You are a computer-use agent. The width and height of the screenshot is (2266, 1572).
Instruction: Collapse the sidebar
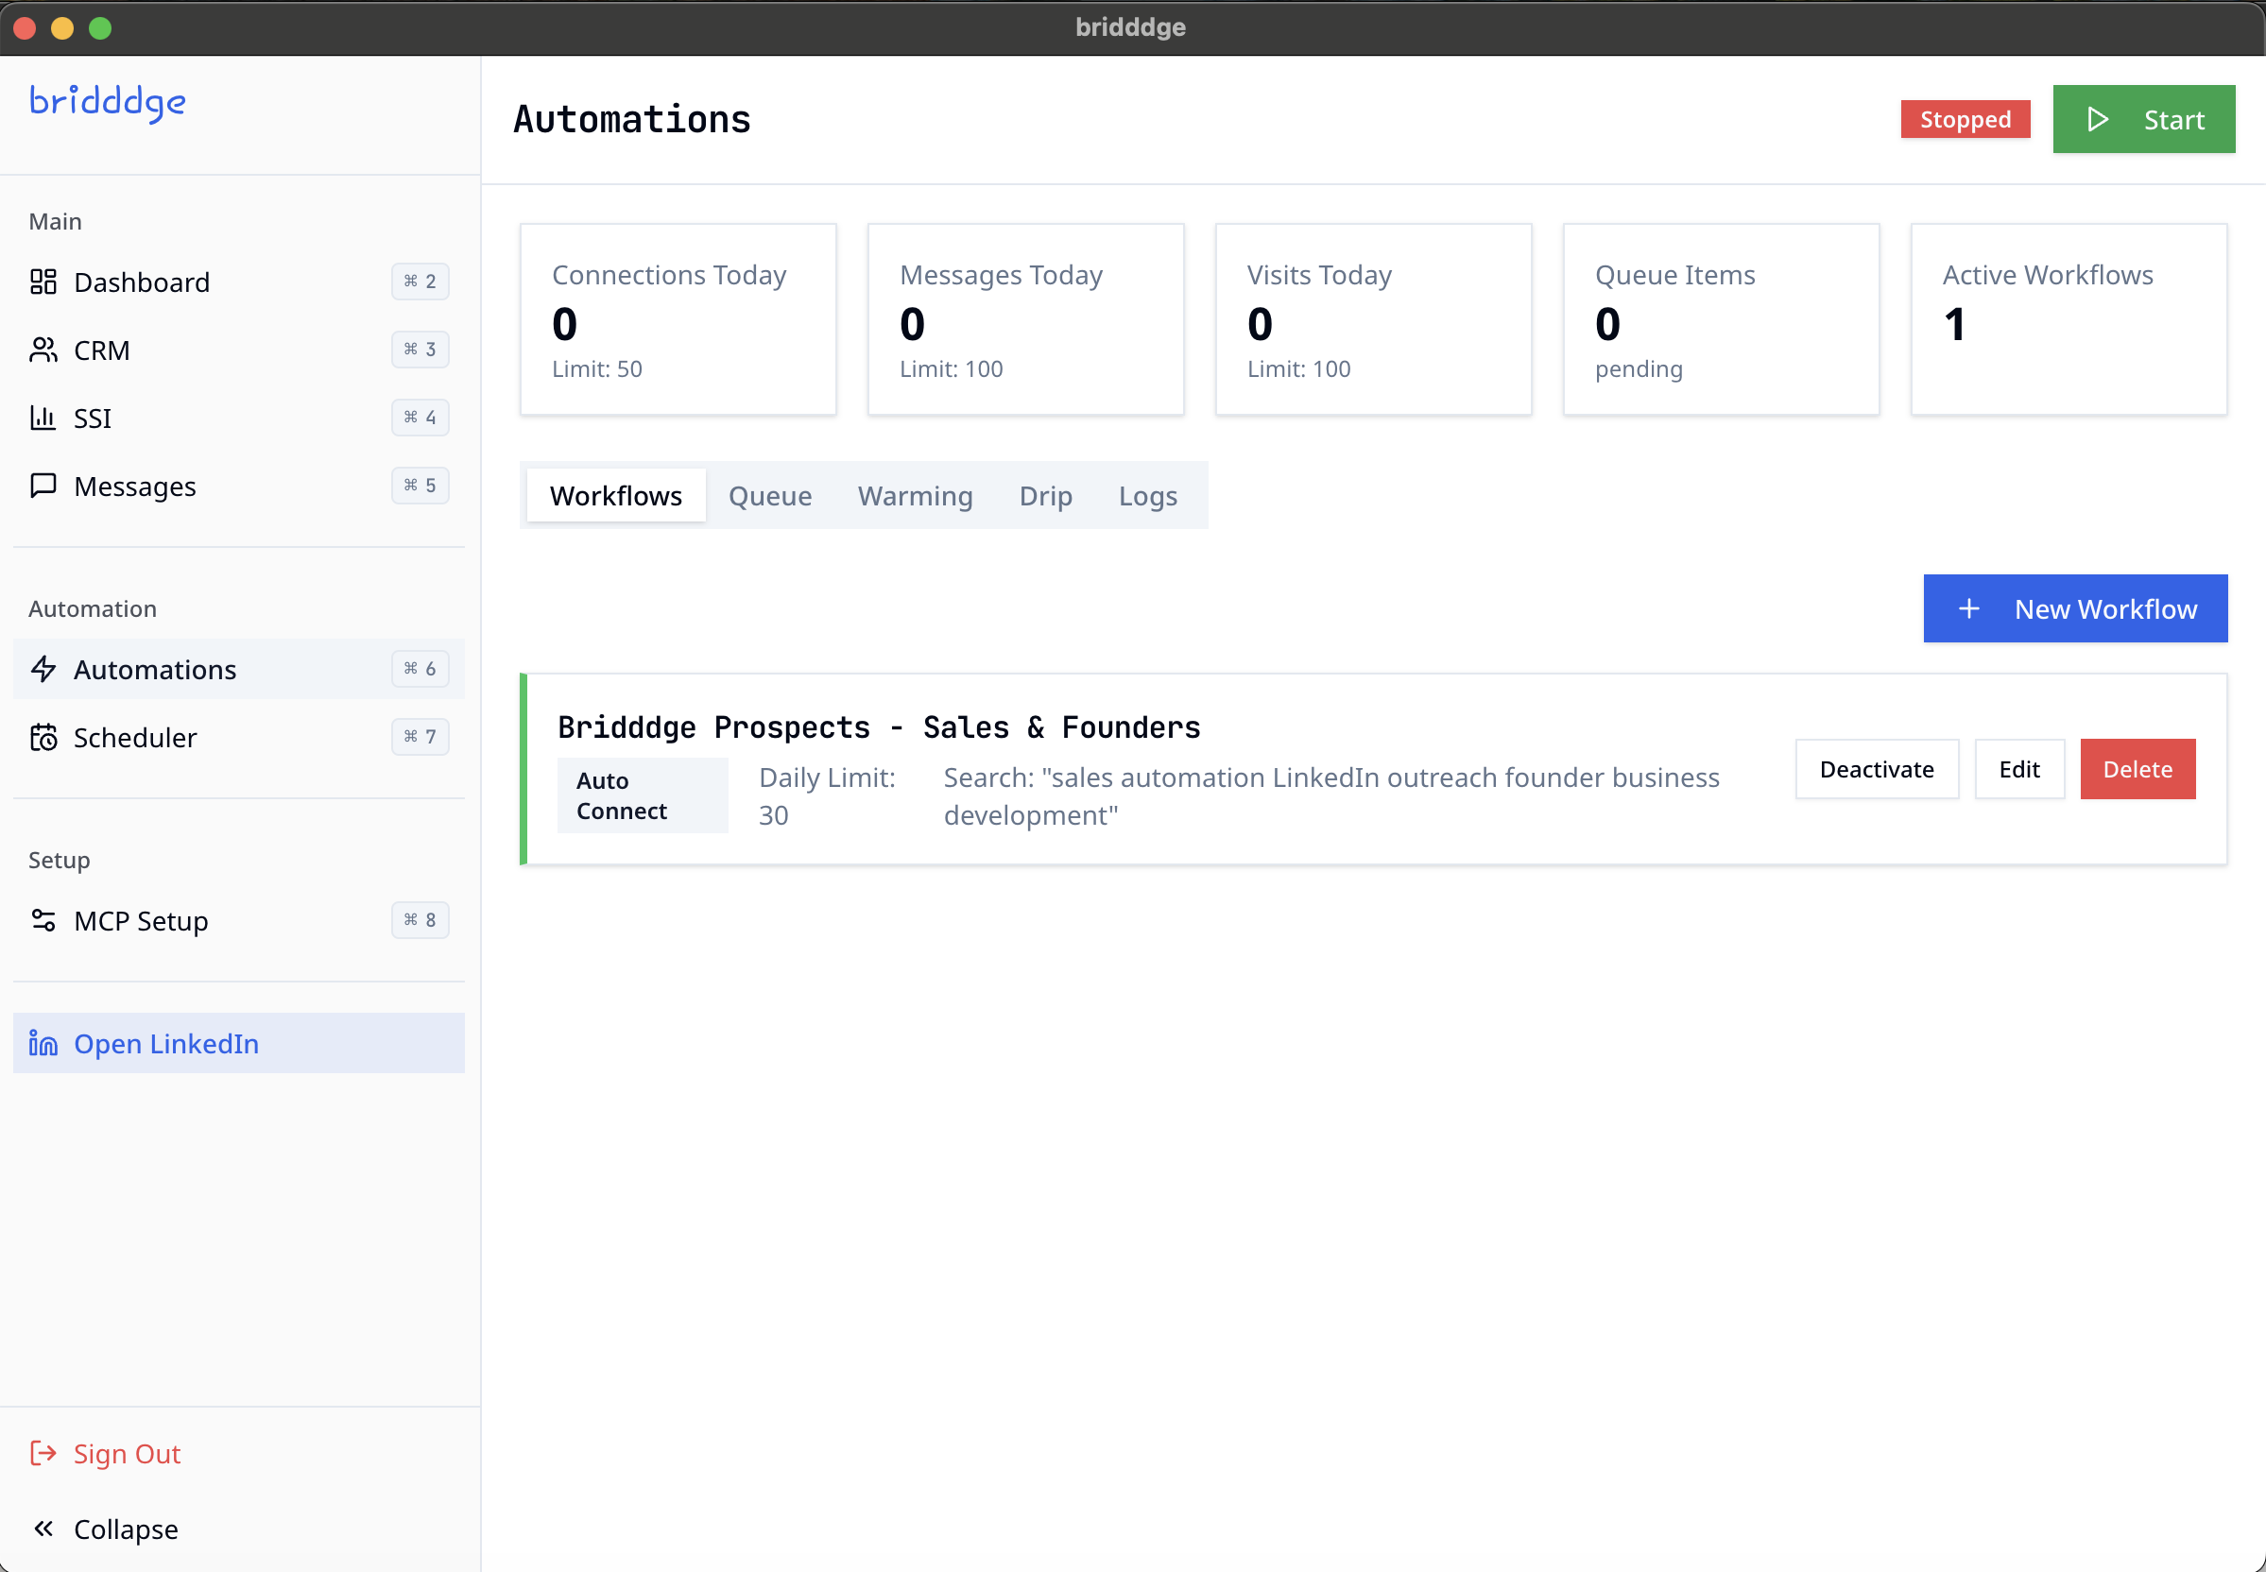tap(106, 1529)
